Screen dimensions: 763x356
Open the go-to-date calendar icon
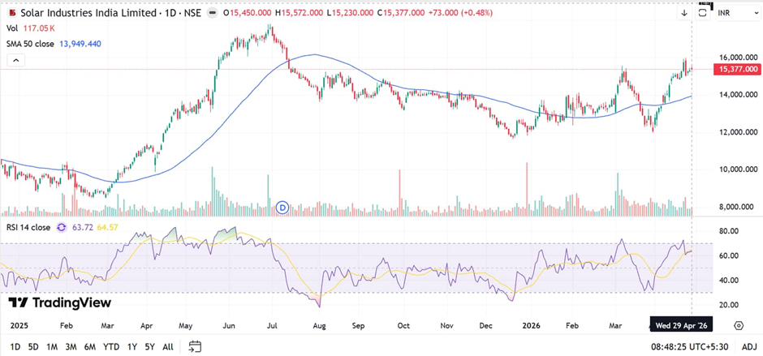tap(195, 346)
